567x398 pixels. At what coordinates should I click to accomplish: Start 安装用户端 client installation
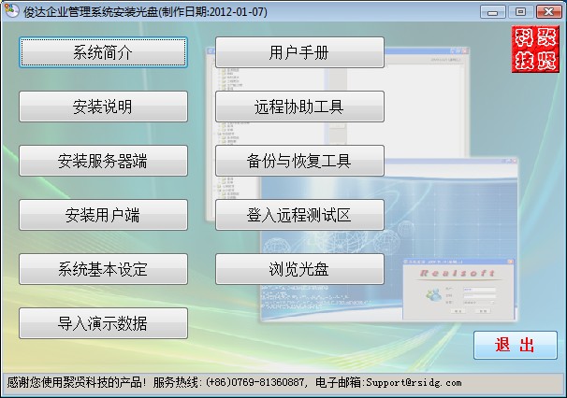click(103, 215)
